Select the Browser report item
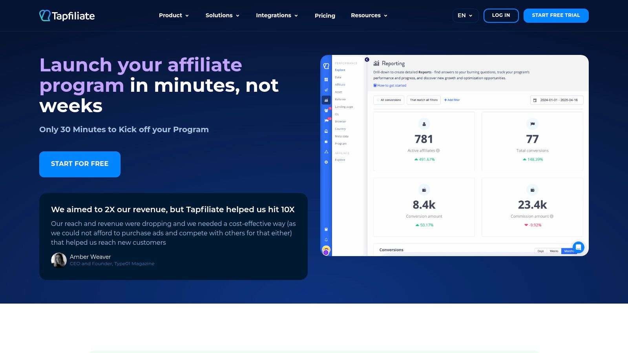Viewport: 628px width, 353px height. click(340, 122)
